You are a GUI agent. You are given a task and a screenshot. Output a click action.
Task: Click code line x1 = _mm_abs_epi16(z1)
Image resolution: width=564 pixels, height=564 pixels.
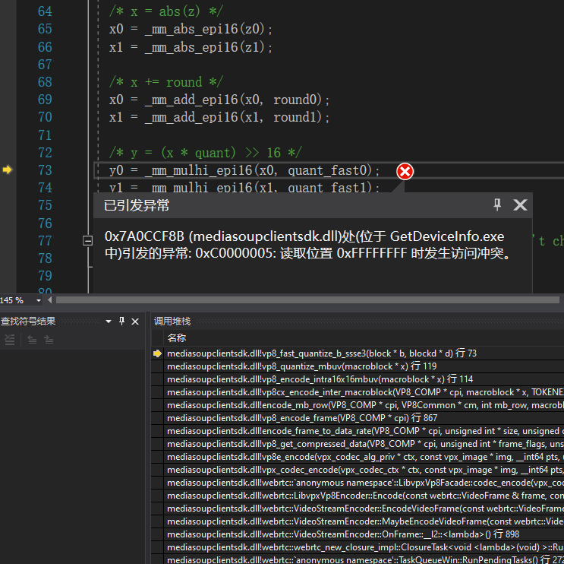[191, 47]
